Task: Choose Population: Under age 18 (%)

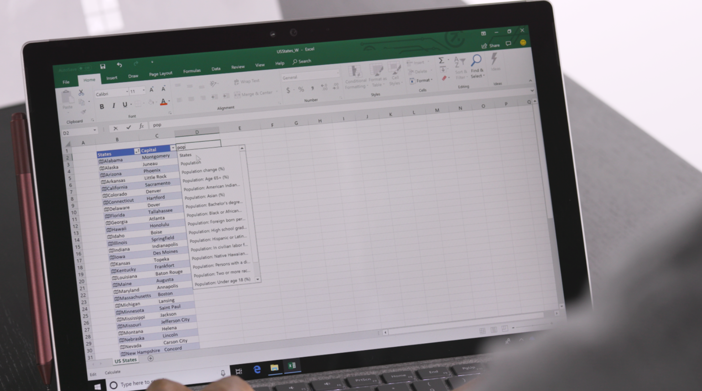Action: click(223, 282)
